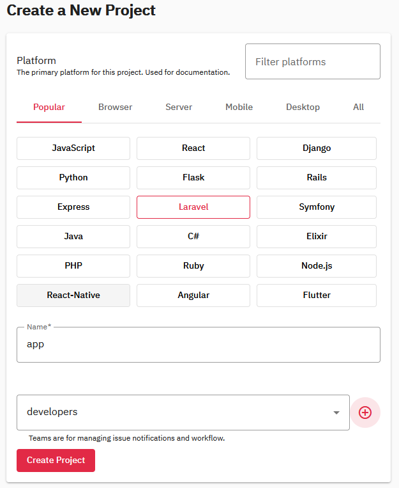Pick the Django platform

[317, 148]
